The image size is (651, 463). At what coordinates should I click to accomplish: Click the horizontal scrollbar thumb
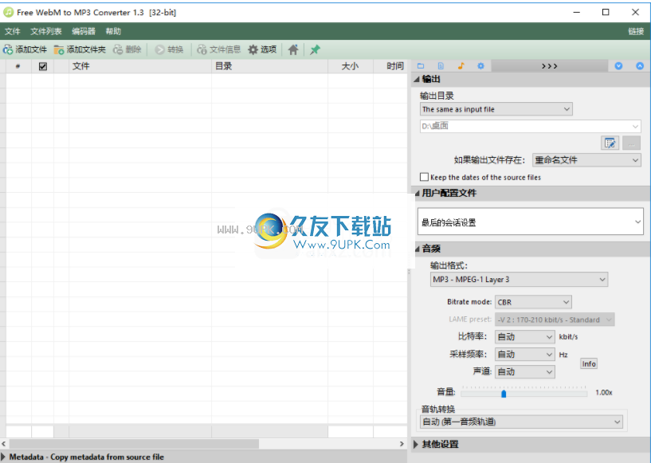(134, 444)
